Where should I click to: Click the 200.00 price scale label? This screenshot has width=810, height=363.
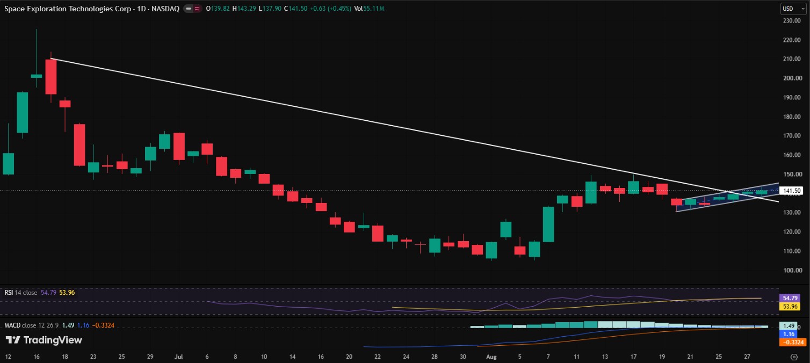click(792, 78)
